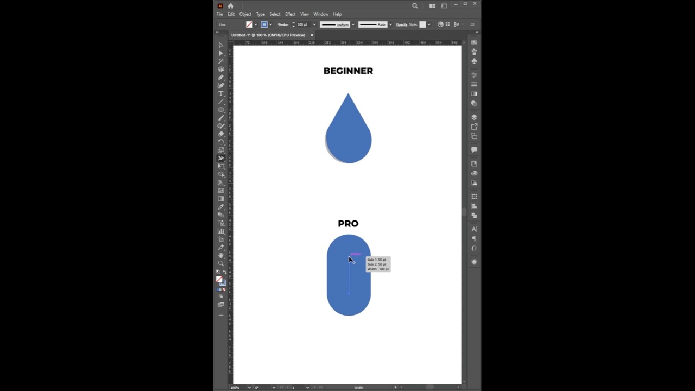Screen dimensions: 695x391
Task: Select the Zoom magnifier tool
Action: pos(221,263)
